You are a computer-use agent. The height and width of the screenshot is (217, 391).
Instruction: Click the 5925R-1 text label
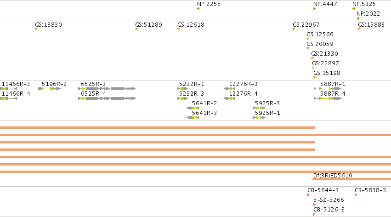click(x=267, y=113)
